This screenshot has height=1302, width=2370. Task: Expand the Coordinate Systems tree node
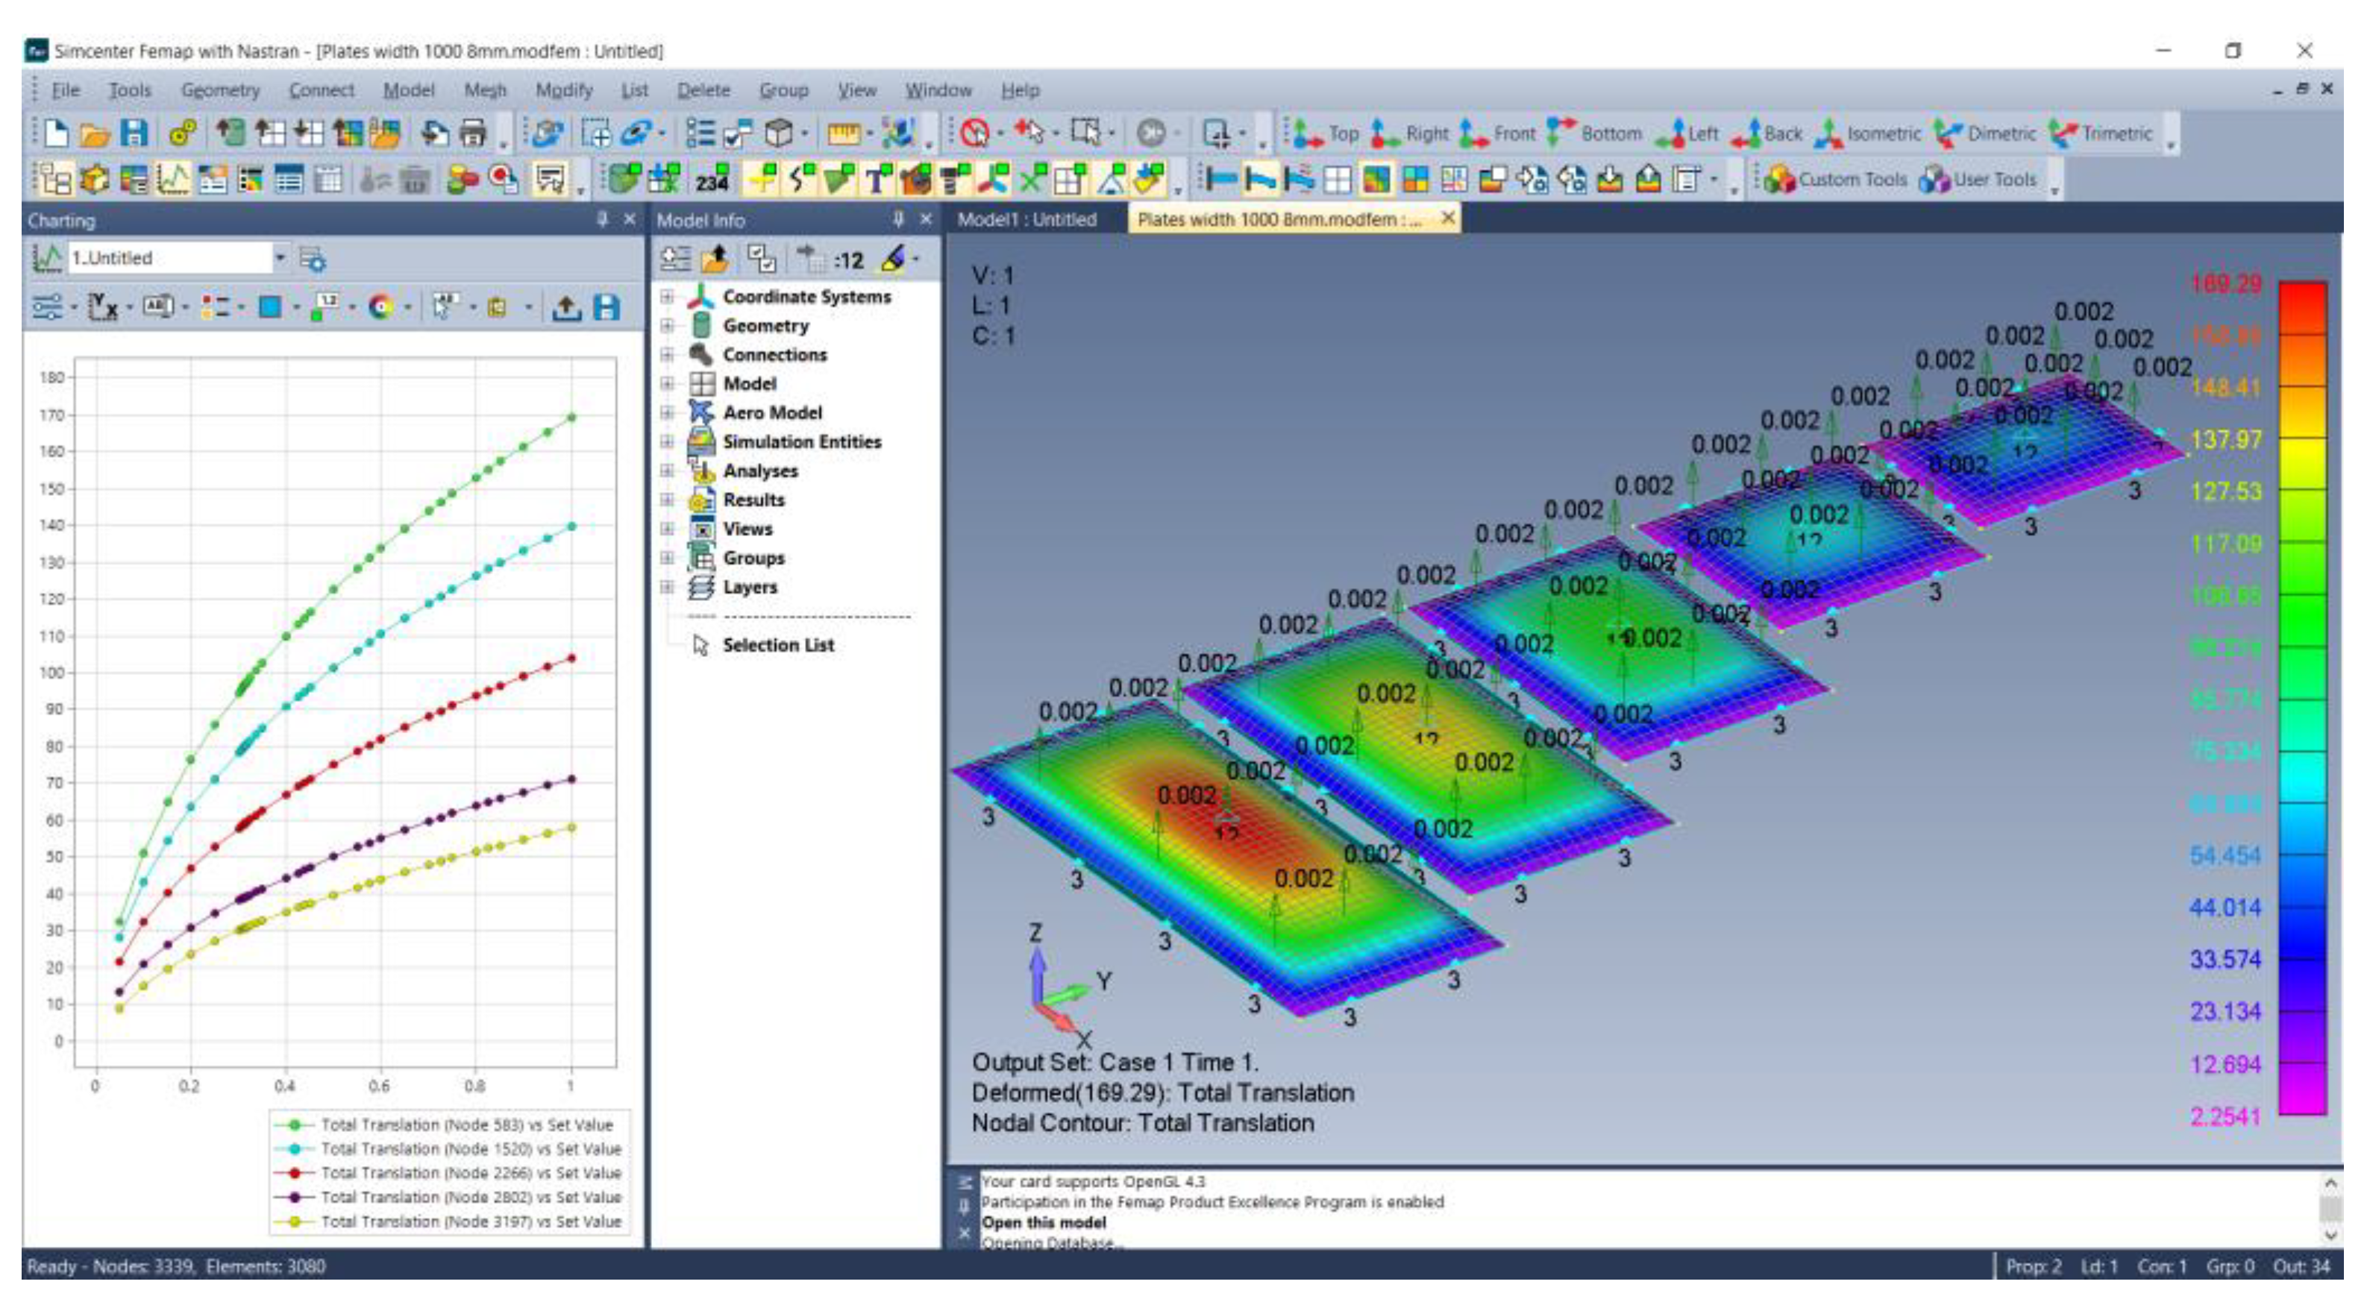pyautogui.click(x=668, y=297)
